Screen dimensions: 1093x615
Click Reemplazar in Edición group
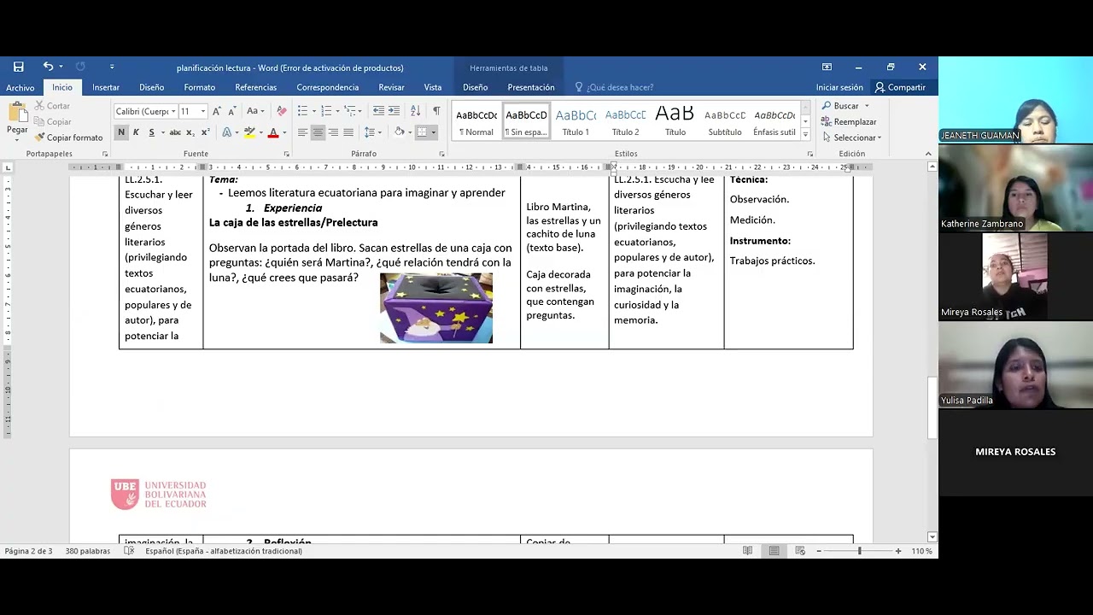[x=850, y=122]
